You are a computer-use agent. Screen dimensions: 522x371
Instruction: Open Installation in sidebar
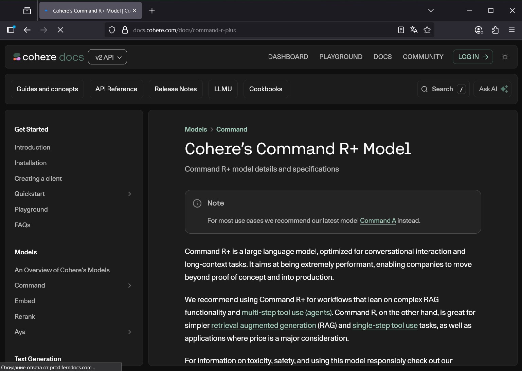coord(31,163)
